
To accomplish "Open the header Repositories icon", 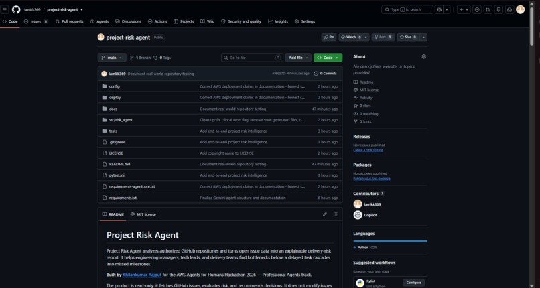I will tap(498, 9).
